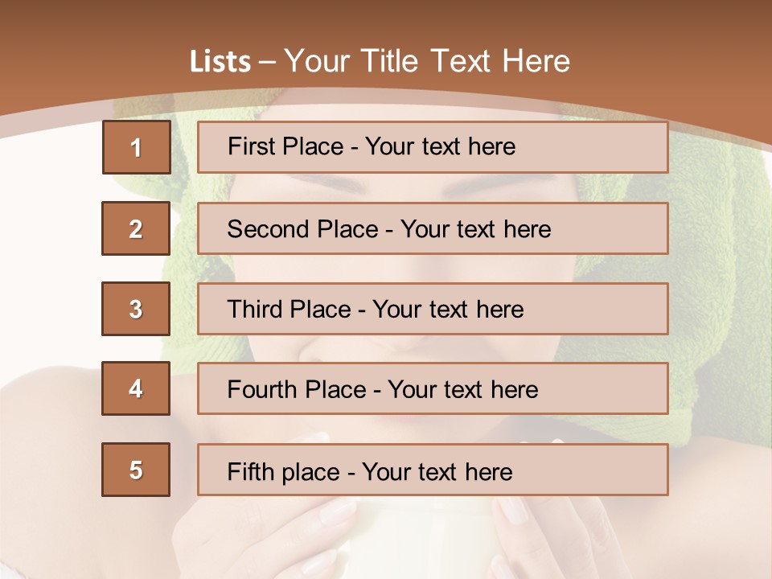772x579 pixels.
Task: Click the word Third in list
Action: [254, 309]
